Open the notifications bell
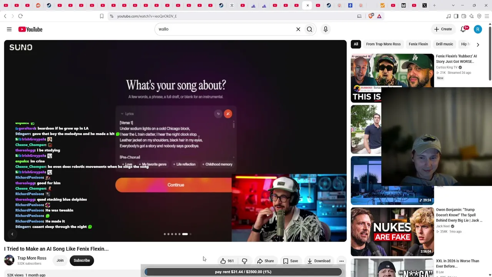This screenshot has width=492, height=277. [463, 29]
